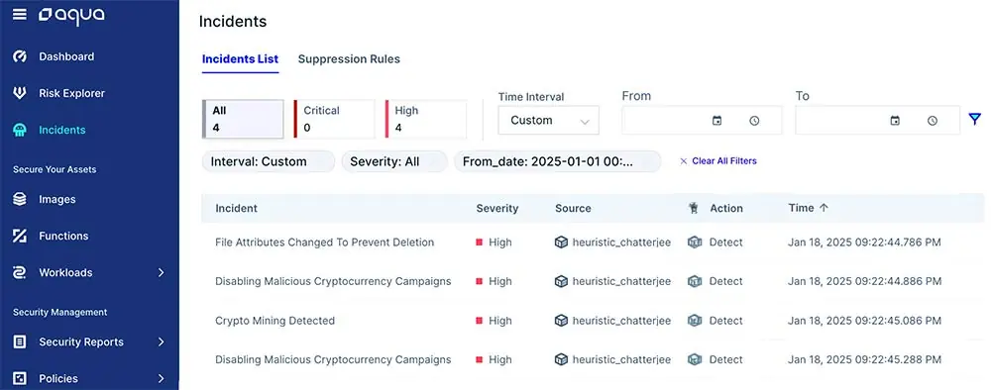Expand the Security Reports submenu chevron

(x=161, y=342)
